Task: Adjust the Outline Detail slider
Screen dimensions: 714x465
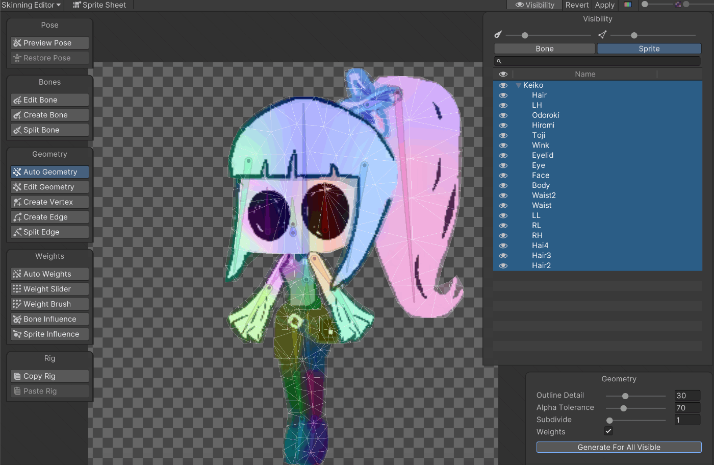Action: 625,396
